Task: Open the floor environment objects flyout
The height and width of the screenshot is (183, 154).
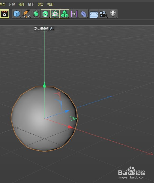Action: 94,14
